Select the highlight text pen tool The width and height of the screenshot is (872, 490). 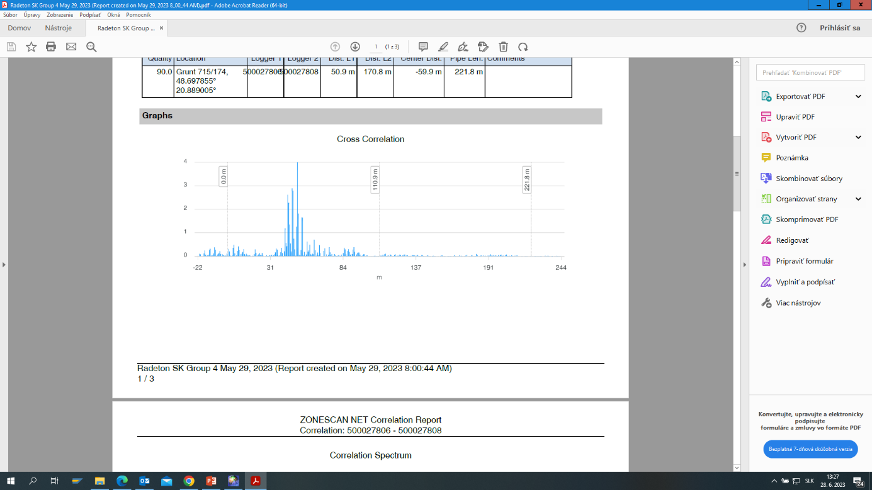[443, 47]
